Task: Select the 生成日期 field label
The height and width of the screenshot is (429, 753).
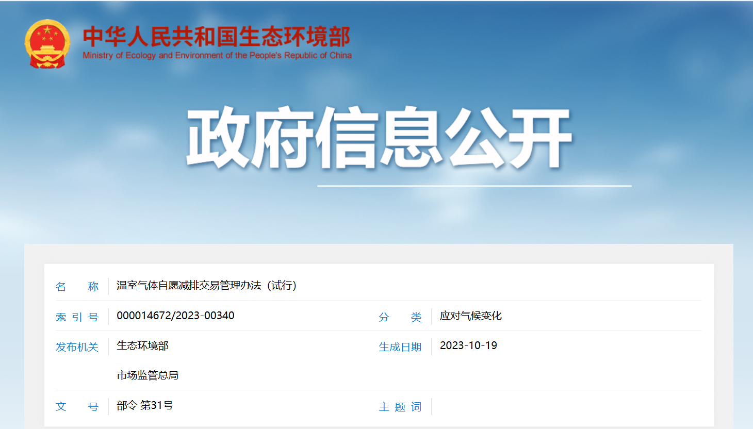Action: pos(400,347)
